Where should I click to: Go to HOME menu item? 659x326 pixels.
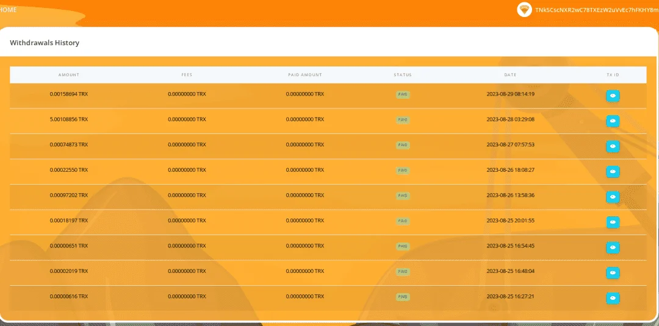tap(8, 9)
